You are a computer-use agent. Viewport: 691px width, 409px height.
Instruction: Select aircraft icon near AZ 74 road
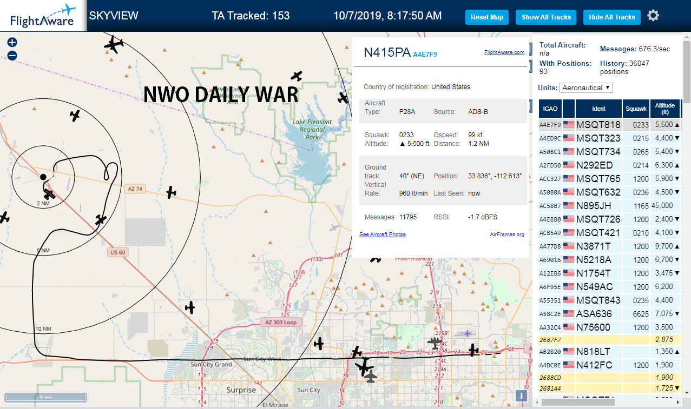pos(172,192)
